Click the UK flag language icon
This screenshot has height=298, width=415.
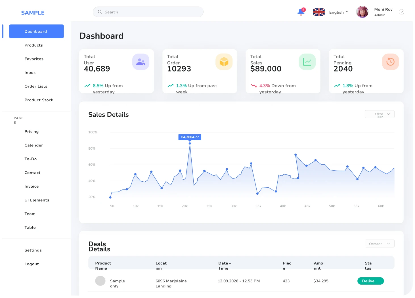(x=319, y=12)
